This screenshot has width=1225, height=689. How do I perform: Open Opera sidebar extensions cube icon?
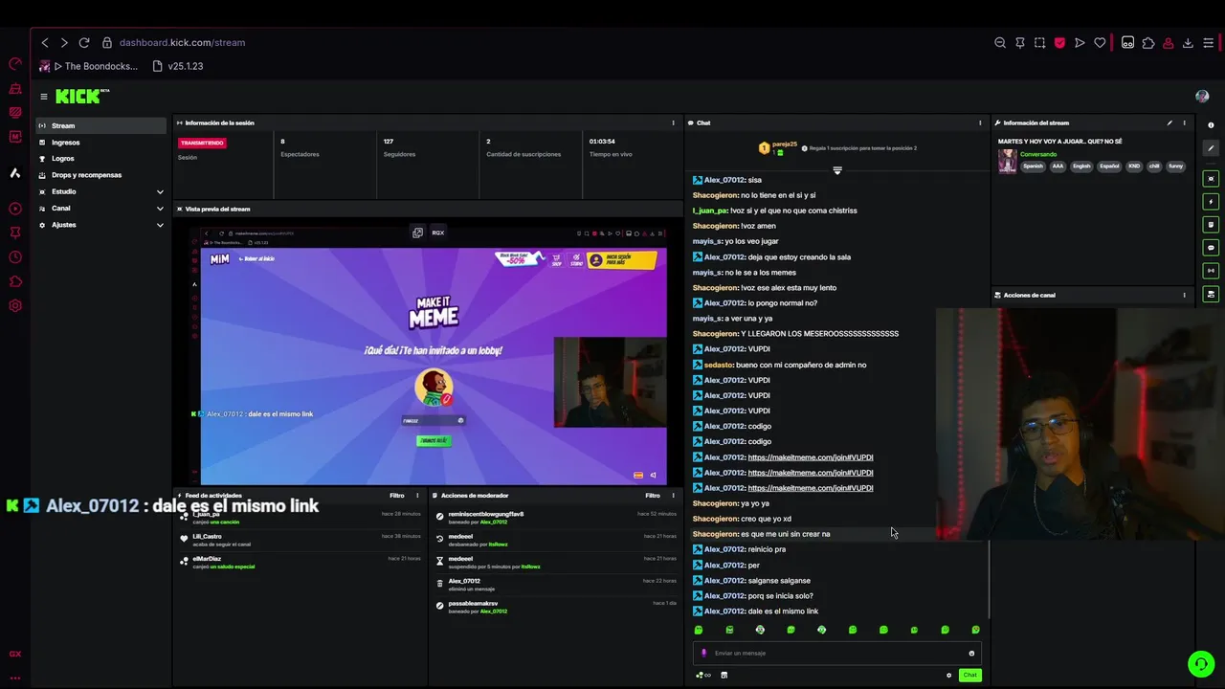point(15,281)
